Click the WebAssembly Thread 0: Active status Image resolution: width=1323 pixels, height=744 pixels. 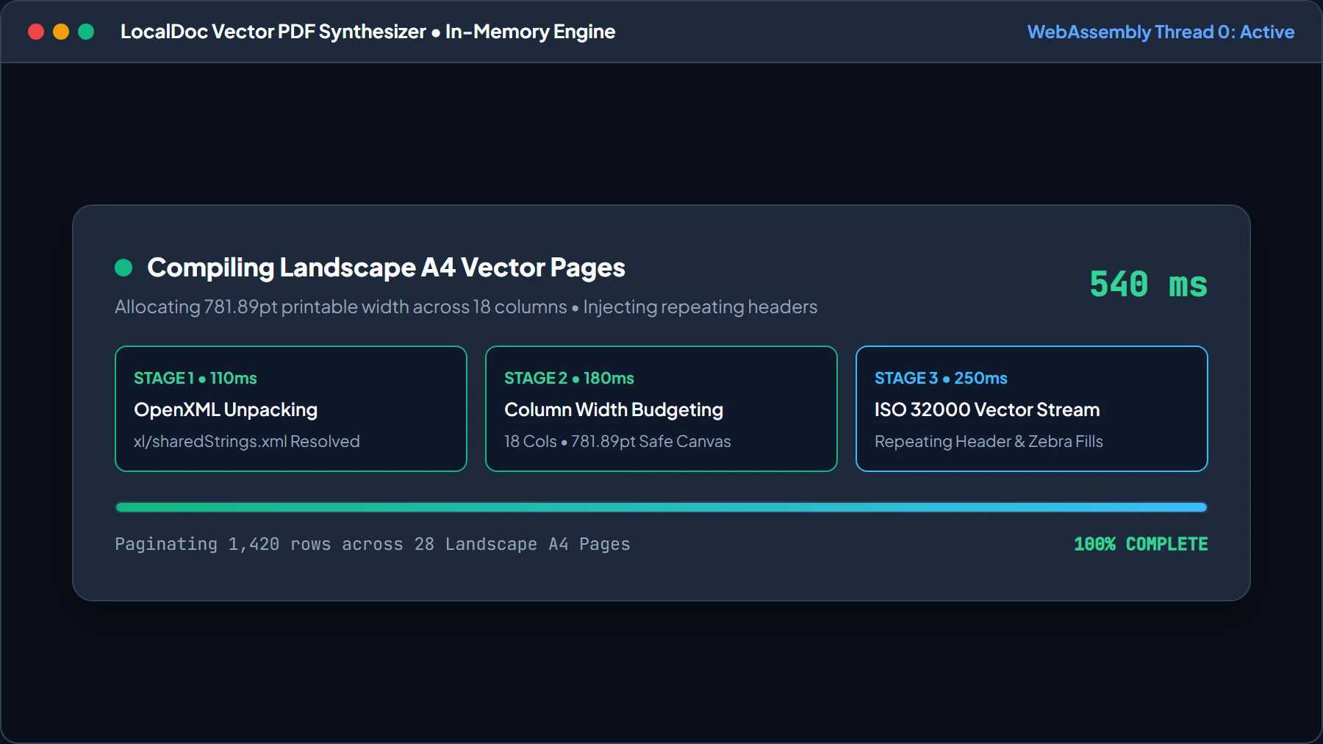(x=1161, y=32)
